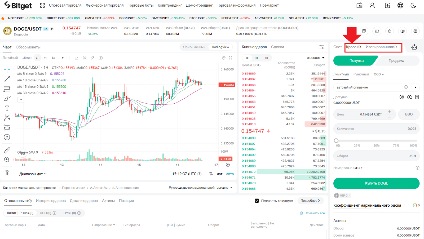Select the trend line drawing tool
The height and width of the screenshot is (239, 424).
pyautogui.click(x=7, y=79)
